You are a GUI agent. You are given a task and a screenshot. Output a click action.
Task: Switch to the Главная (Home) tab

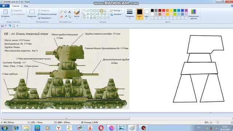point(16,6)
